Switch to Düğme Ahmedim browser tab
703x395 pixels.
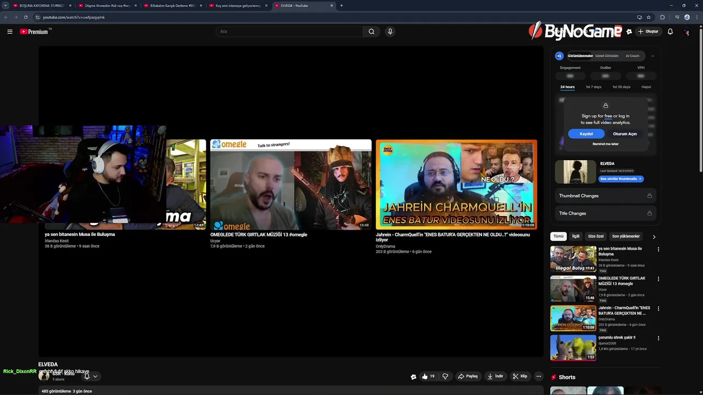coord(107,5)
